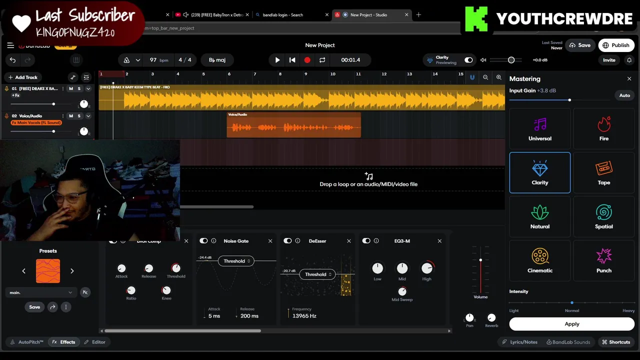Choose the Clarity mastering preset
640x360 pixels.
point(540,173)
